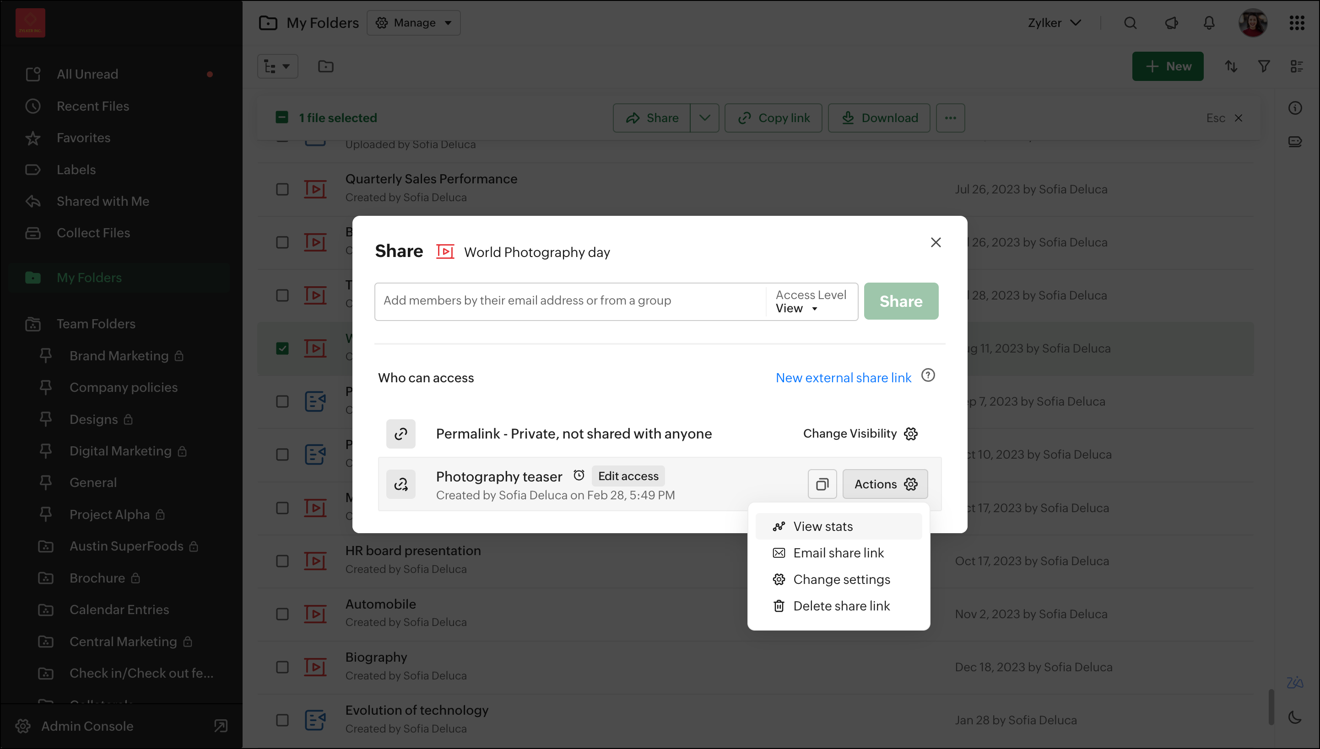Choose Delete share link

pos(839,606)
